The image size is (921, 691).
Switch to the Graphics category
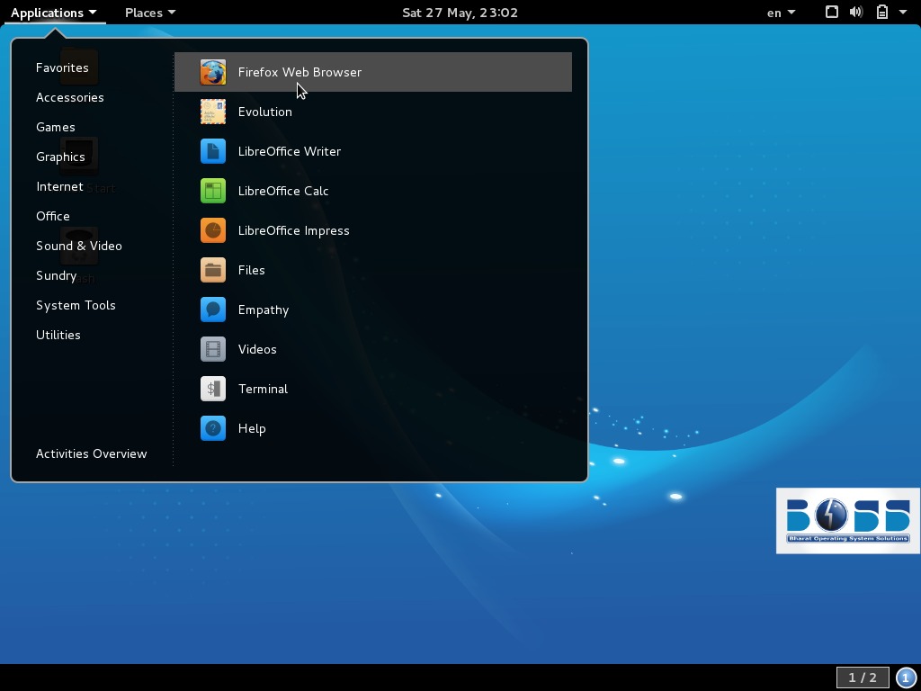[60, 157]
